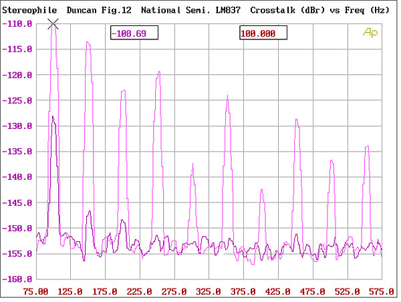Click the -135.0 y-axis label
The image size is (401, 302).
(17, 152)
